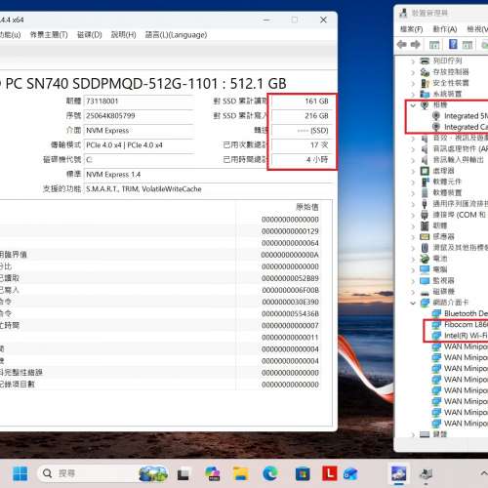The width and height of the screenshot is (488, 488).
Task: Select the 連接埠 (COM 和 LPT) entry
Action: click(x=459, y=215)
